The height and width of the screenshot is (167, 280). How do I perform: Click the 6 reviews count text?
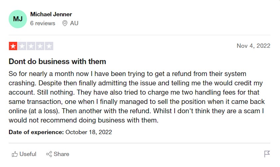click(x=43, y=23)
